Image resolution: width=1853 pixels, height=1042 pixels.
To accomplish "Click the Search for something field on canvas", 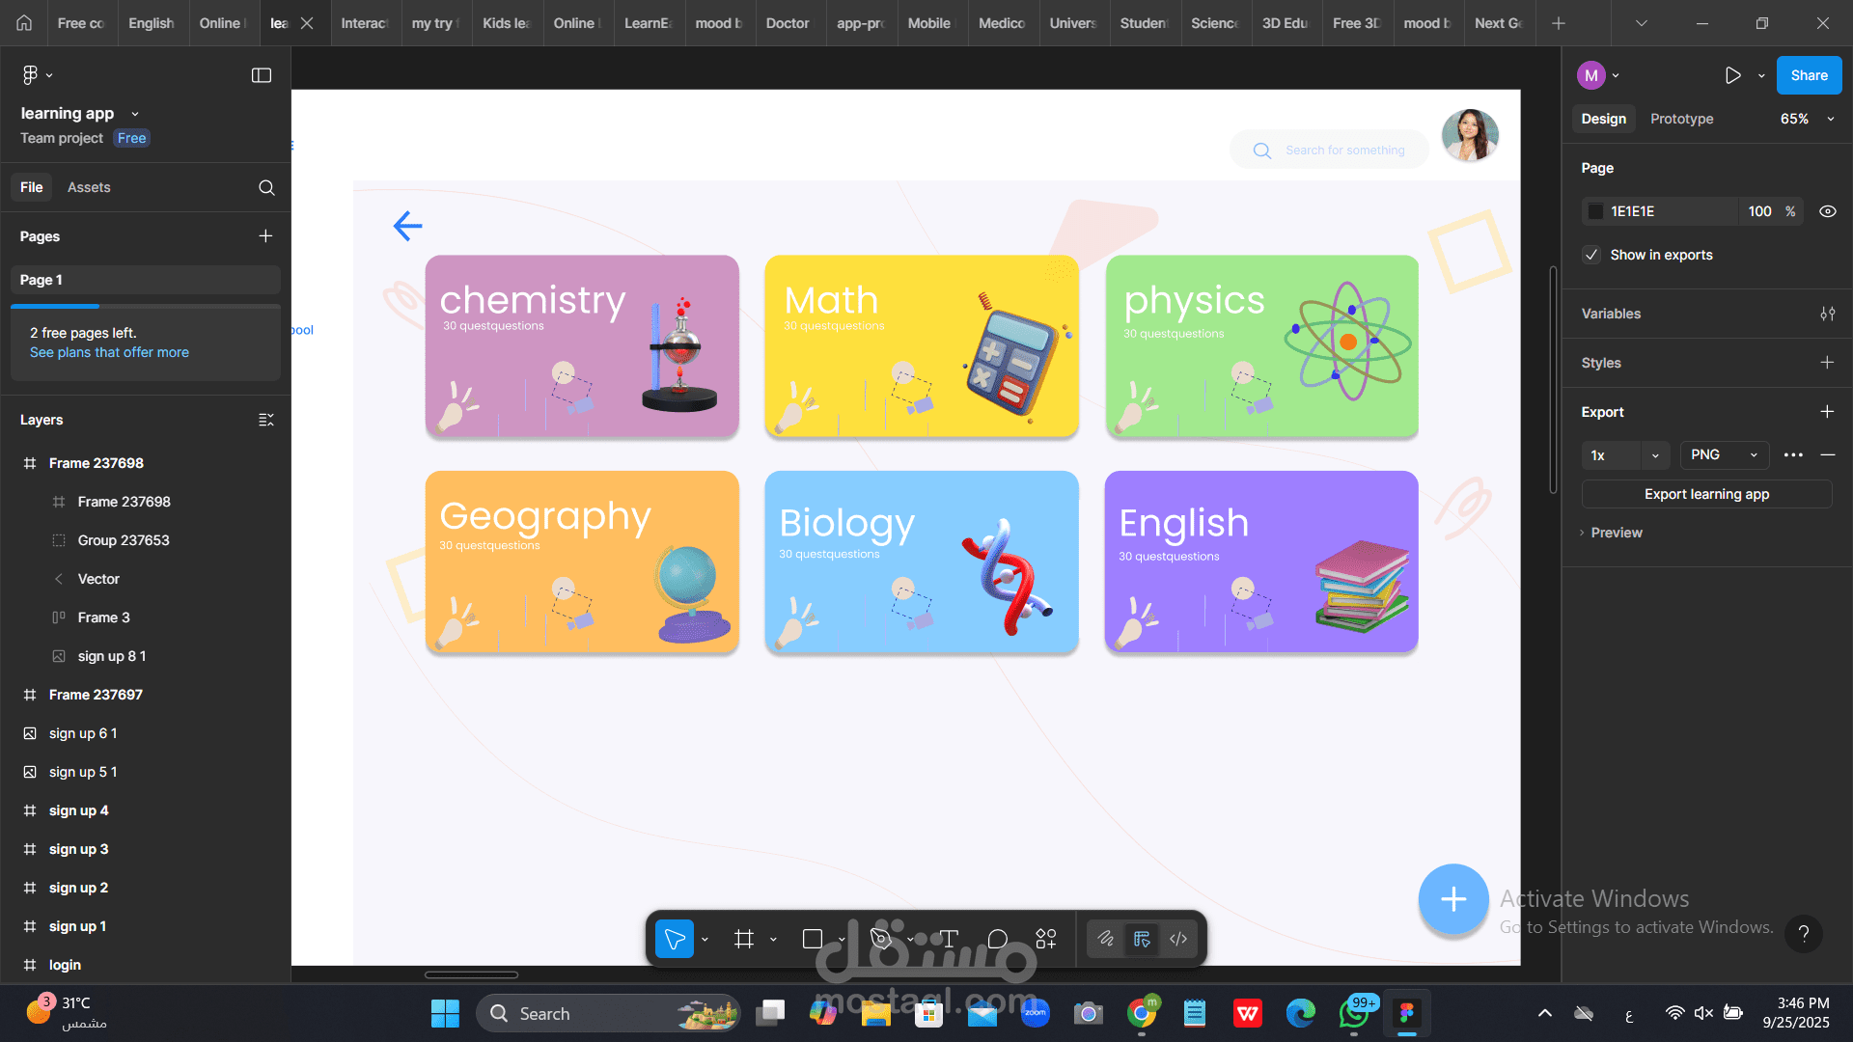I will click(1329, 151).
